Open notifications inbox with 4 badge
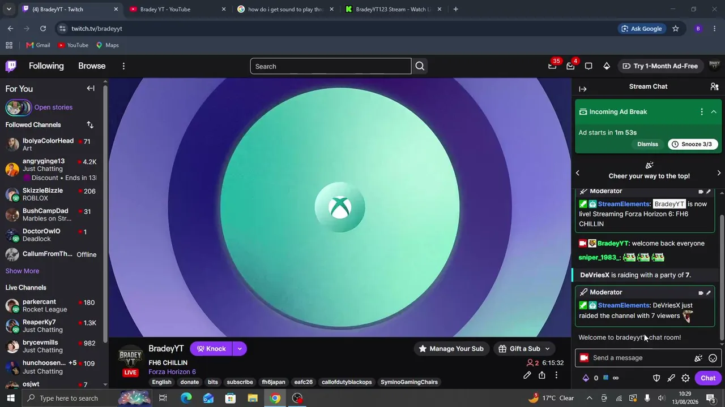The image size is (725, 407). (x=570, y=66)
